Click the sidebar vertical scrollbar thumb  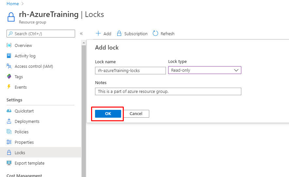(x=84, y=111)
